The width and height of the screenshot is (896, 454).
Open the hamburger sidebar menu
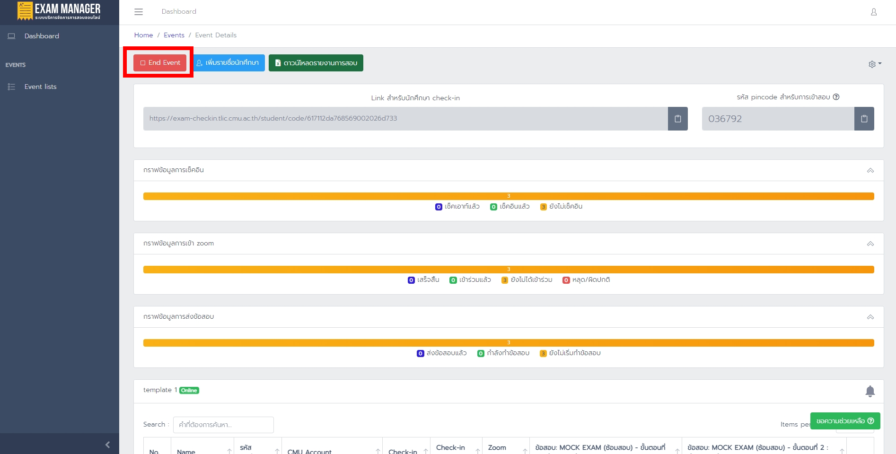139,12
